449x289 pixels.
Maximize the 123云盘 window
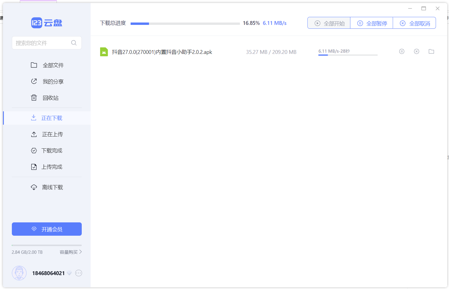pos(424,9)
